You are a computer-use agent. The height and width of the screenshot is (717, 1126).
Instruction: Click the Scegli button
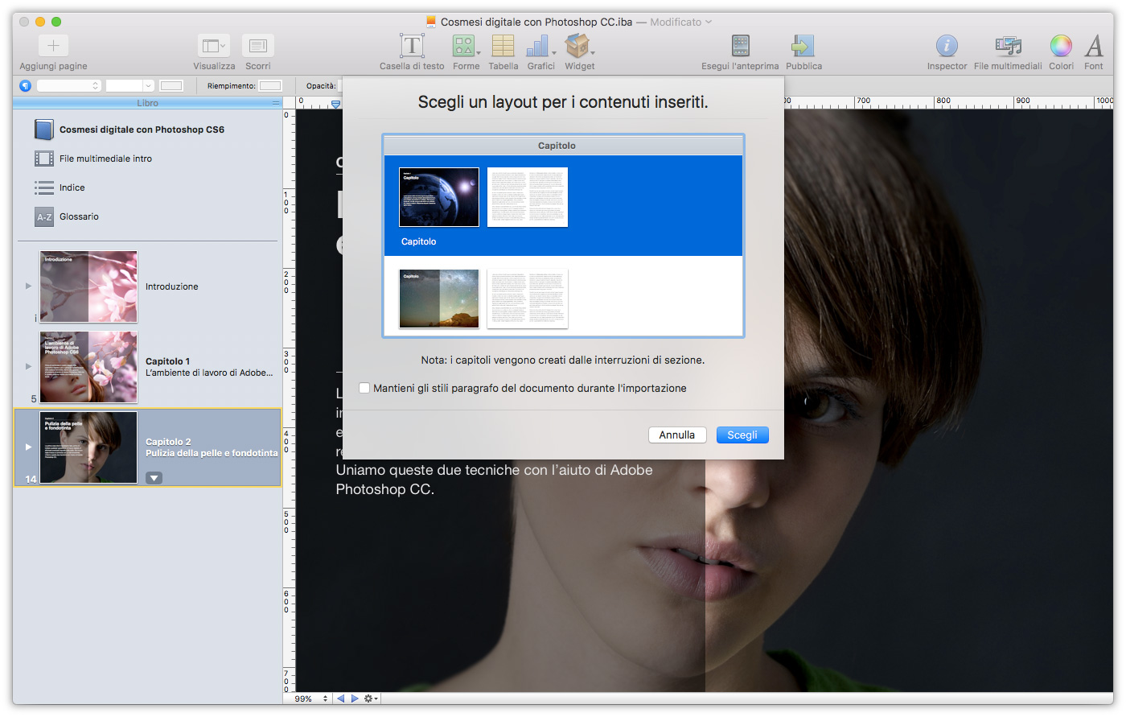[x=742, y=435]
